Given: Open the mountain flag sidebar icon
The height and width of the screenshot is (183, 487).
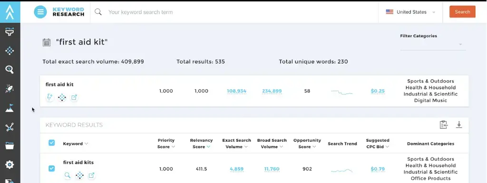Looking at the screenshot, I should click(x=10, y=108).
